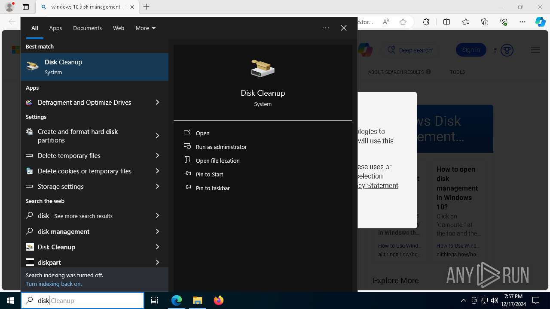Image resolution: width=550 pixels, height=309 pixels.
Task: Switch to Web search tab
Action: [119, 28]
